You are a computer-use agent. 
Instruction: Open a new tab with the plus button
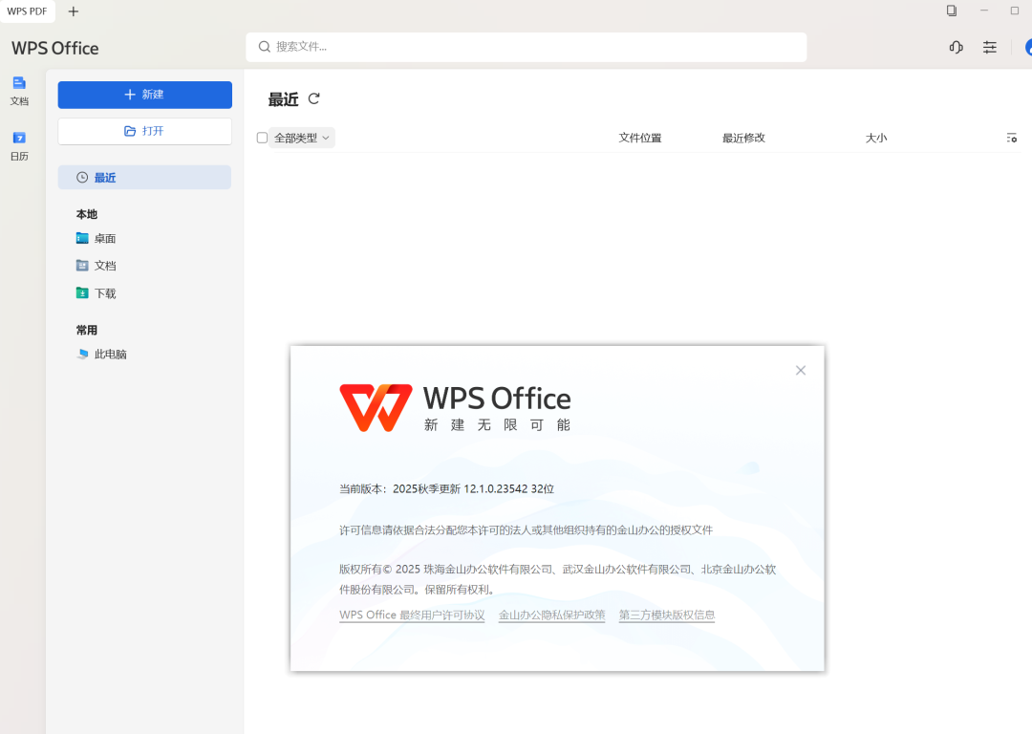click(x=73, y=11)
